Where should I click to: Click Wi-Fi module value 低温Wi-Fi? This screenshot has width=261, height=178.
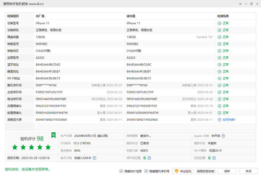(x=215, y=151)
